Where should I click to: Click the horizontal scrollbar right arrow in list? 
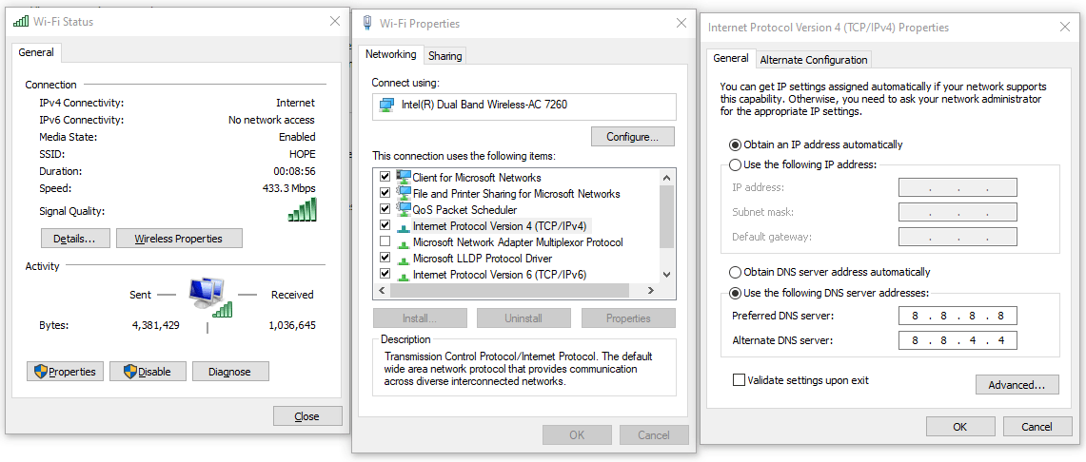[x=651, y=291]
